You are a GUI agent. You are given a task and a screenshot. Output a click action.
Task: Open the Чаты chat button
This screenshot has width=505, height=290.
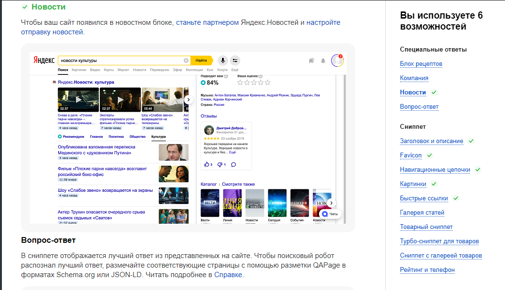330,214
